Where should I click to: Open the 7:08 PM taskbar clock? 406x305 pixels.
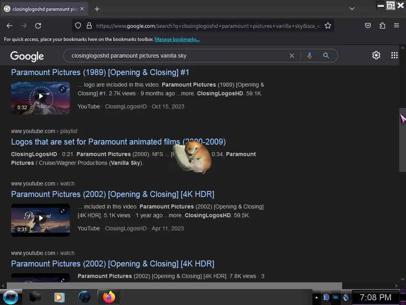[375, 297]
